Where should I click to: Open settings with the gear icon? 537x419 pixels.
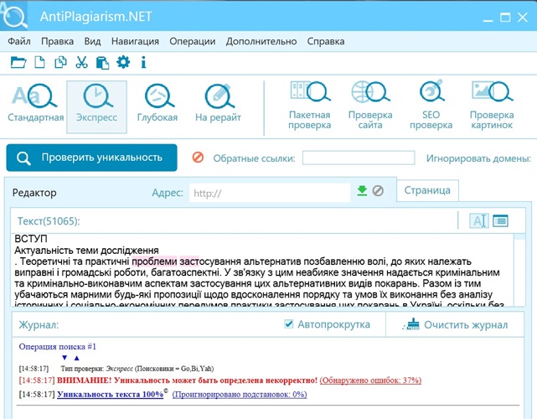[123, 62]
